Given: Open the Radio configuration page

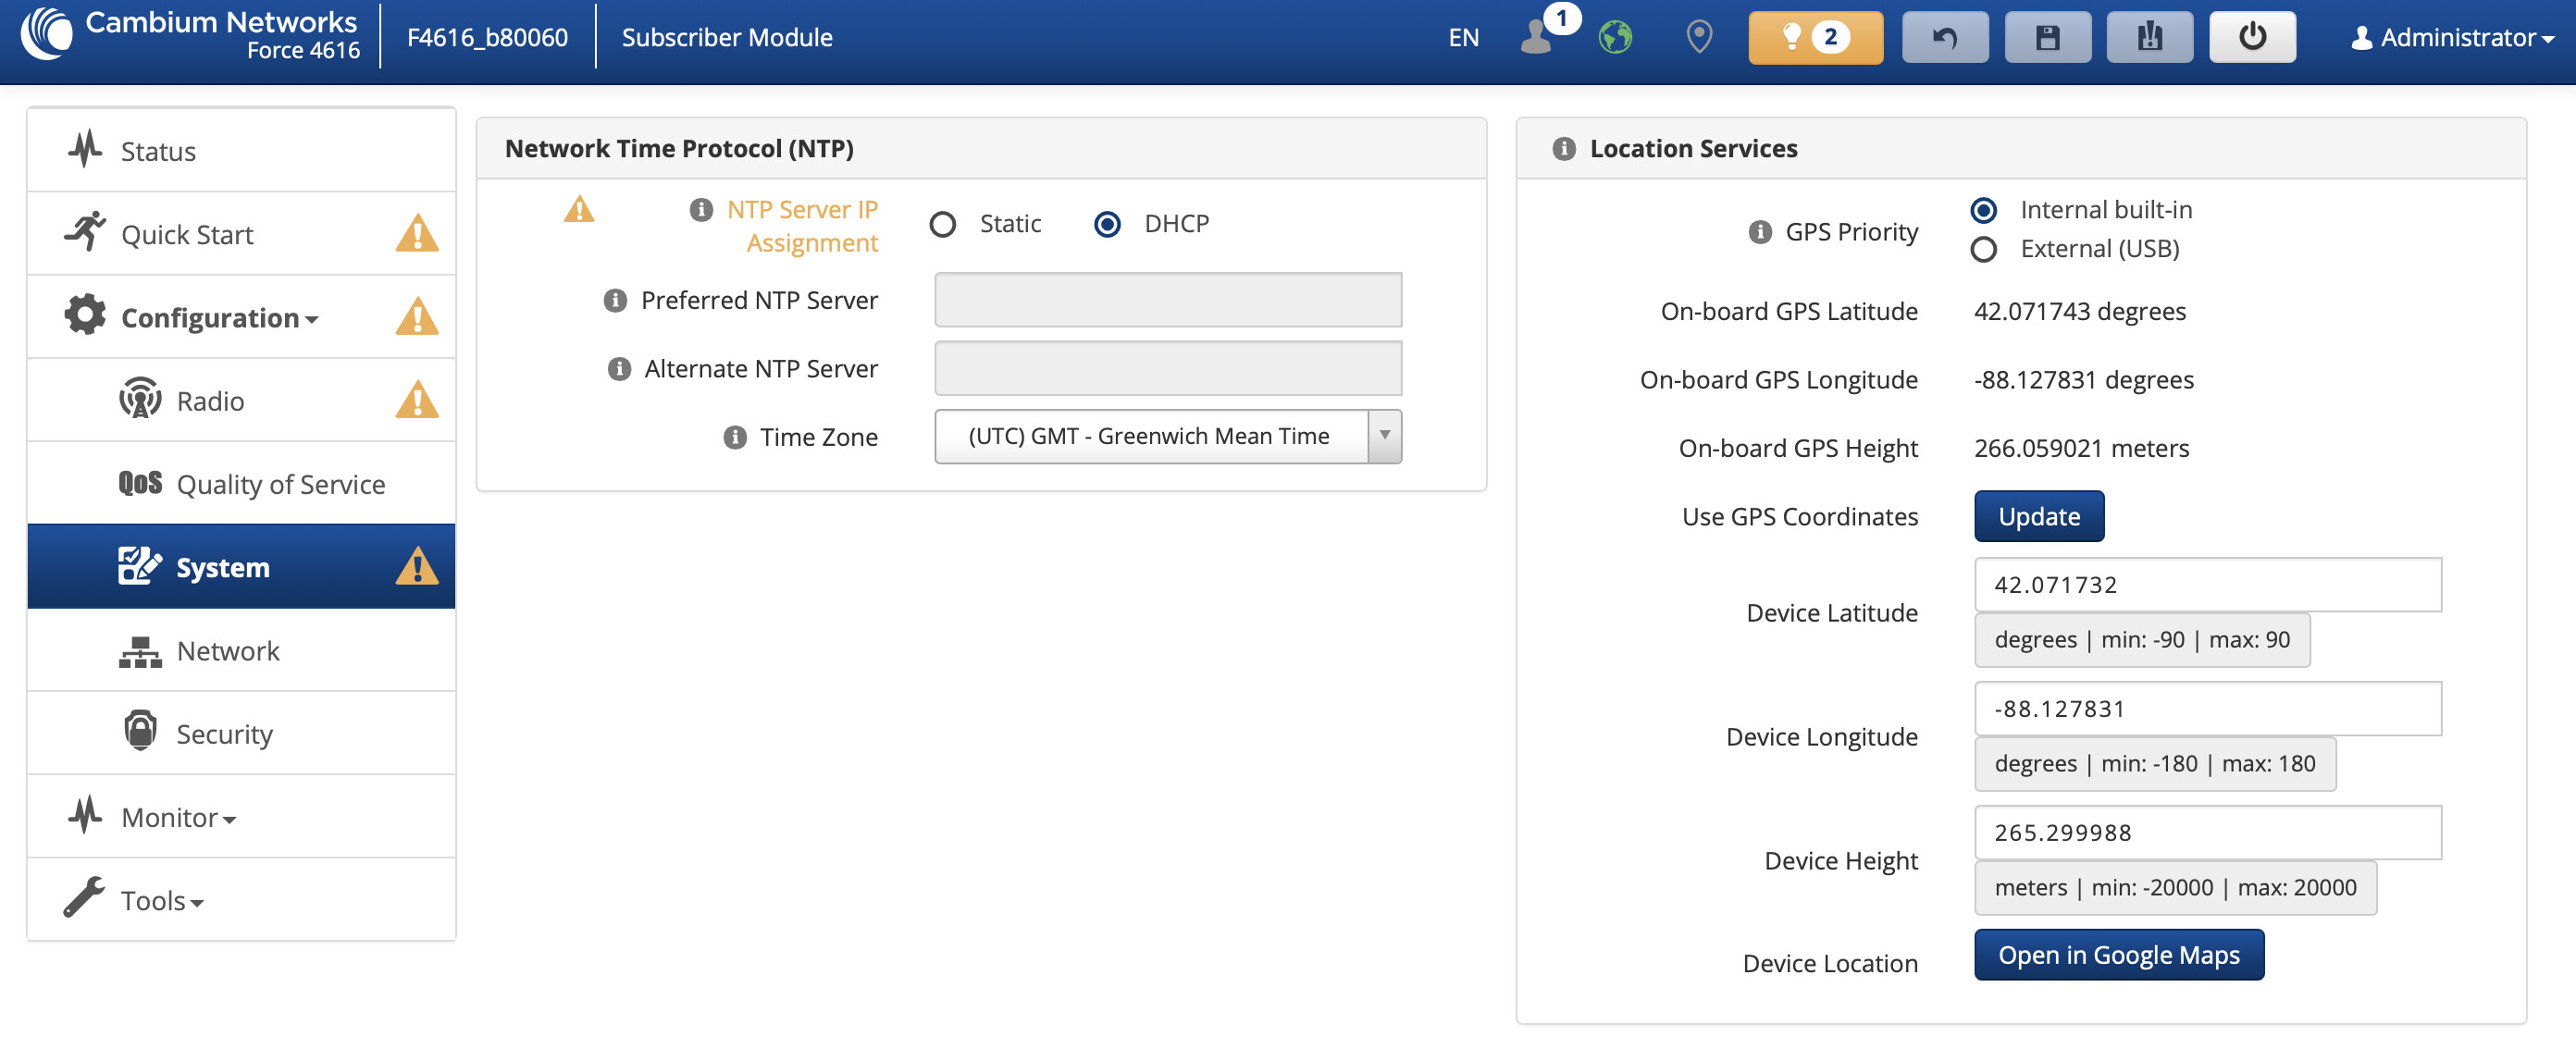Looking at the screenshot, I should click(x=210, y=401).
